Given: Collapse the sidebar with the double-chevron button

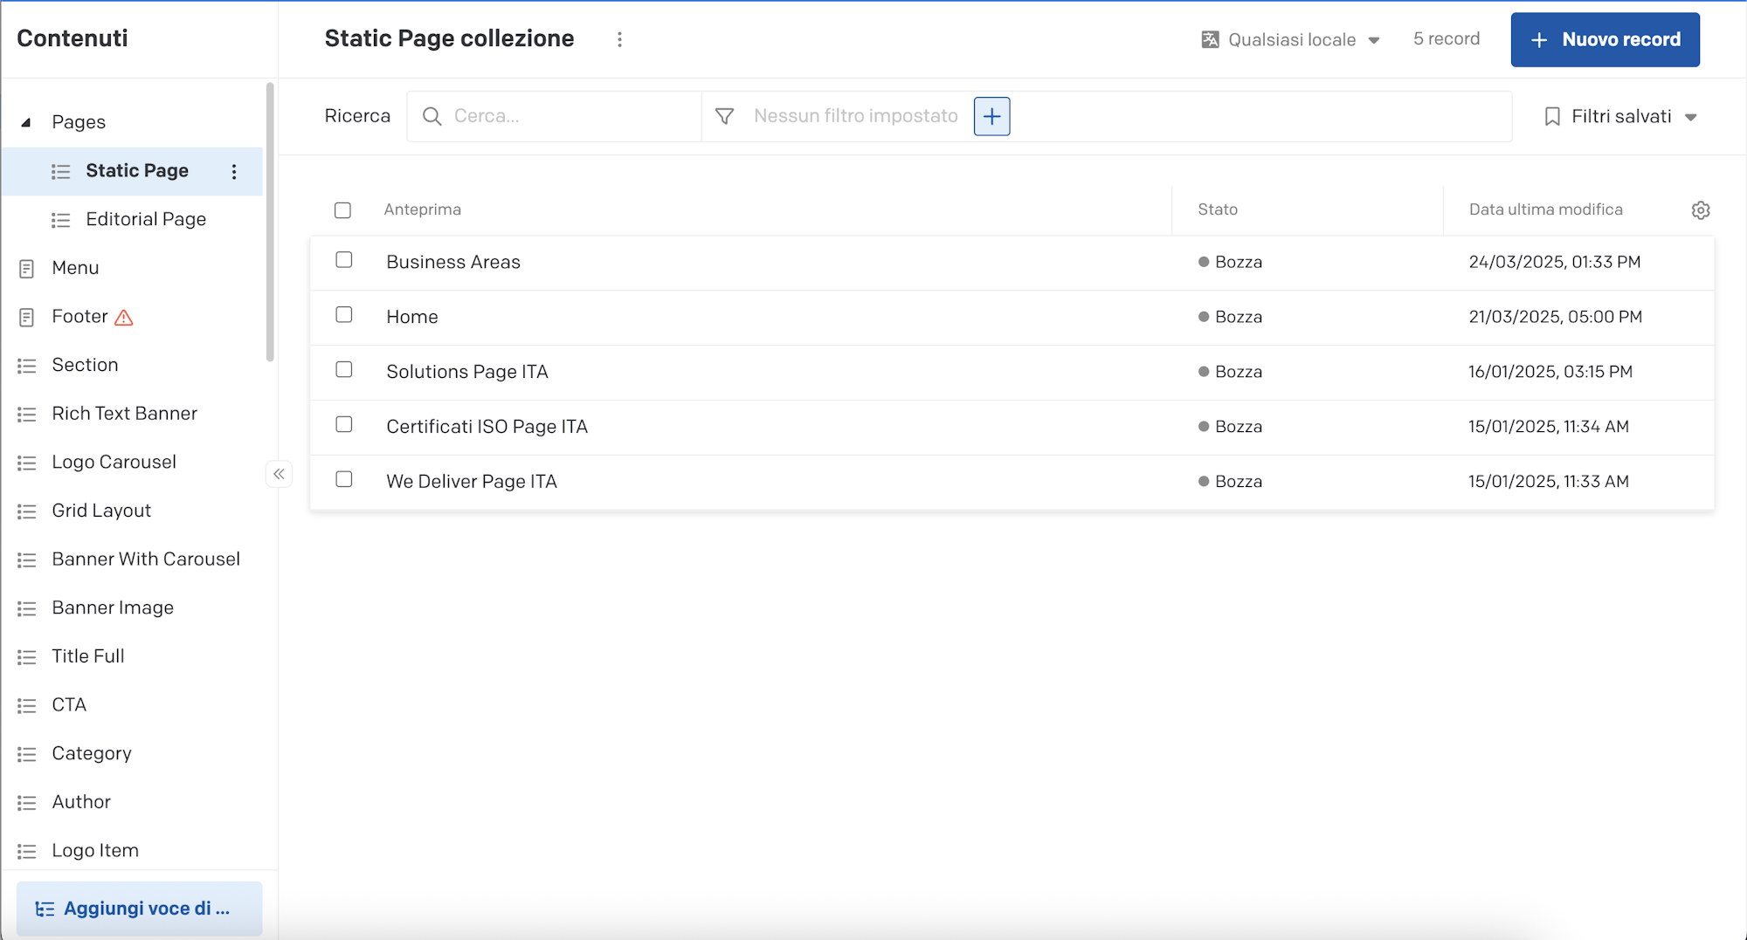Looking at the screenshot, I should 279,474.
